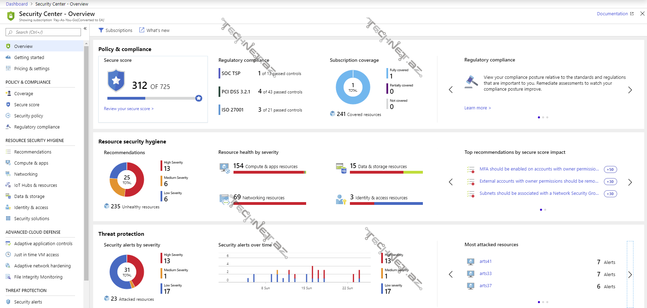
Task: Click Review your secure score link
Action: pos(128,109)
